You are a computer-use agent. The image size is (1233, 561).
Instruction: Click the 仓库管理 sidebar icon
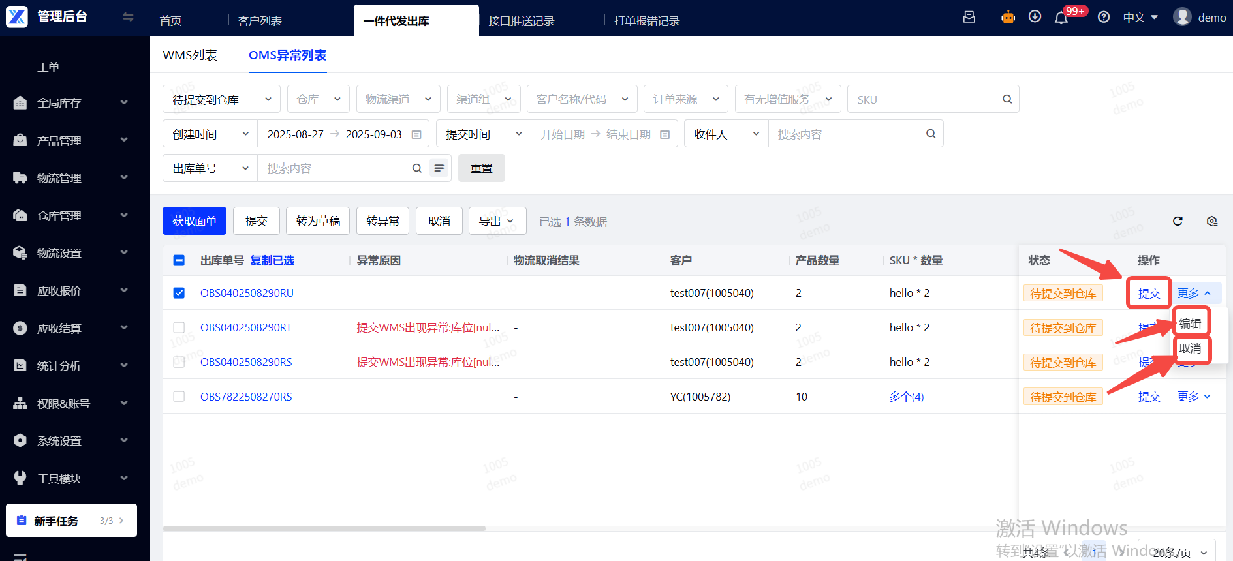point(20,215)
